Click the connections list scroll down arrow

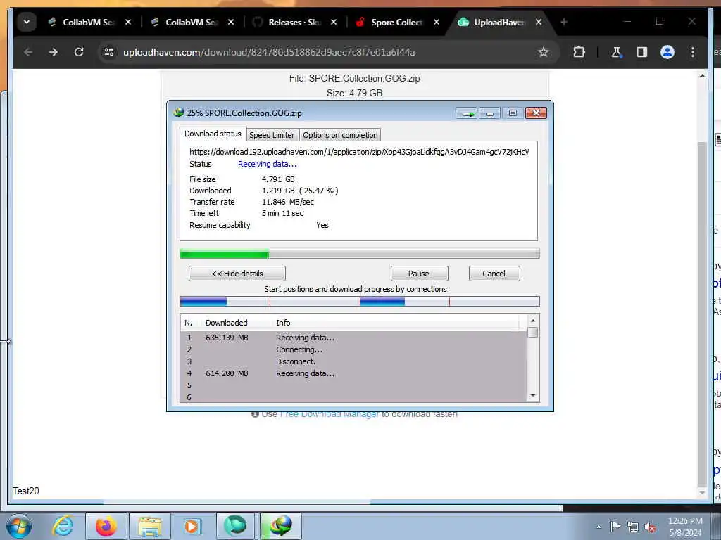pos(533,395)
